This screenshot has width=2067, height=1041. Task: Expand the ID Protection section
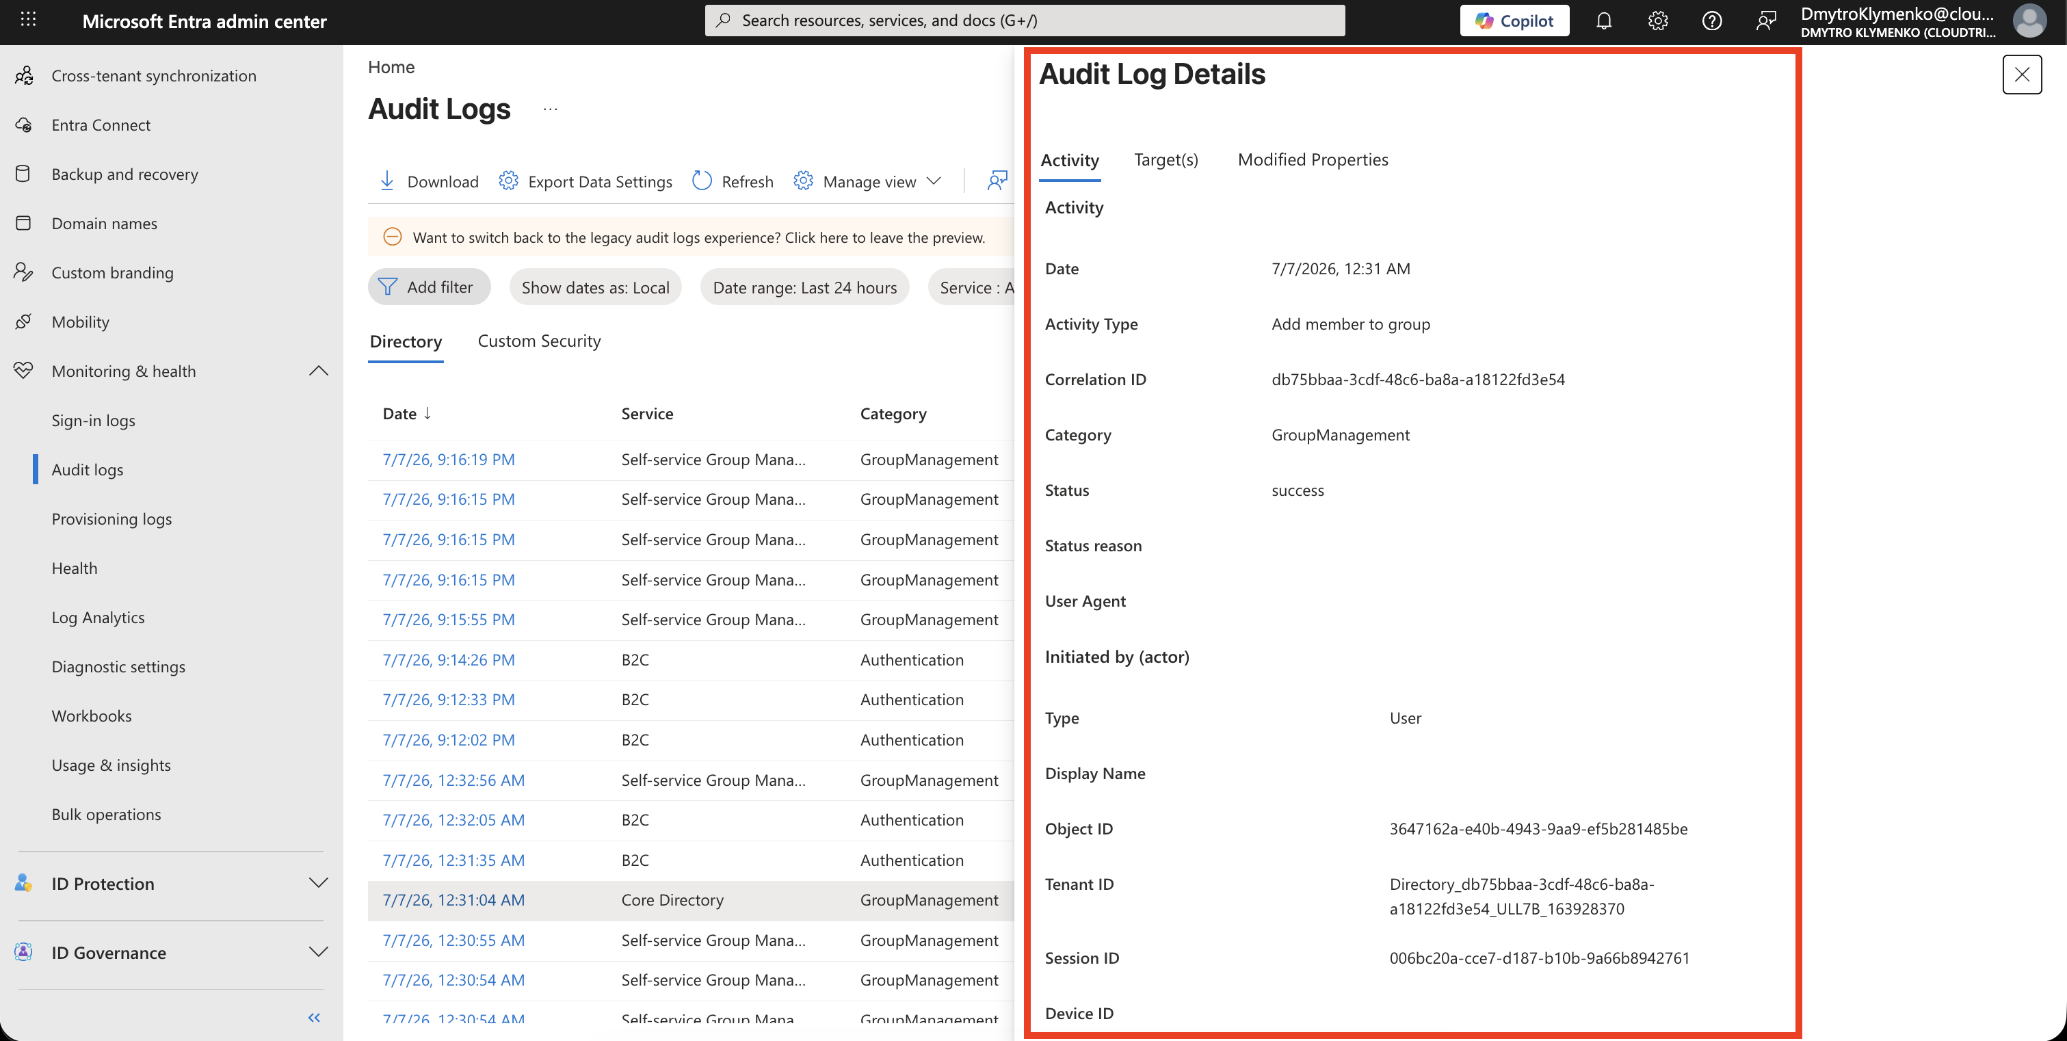[319, 883]
